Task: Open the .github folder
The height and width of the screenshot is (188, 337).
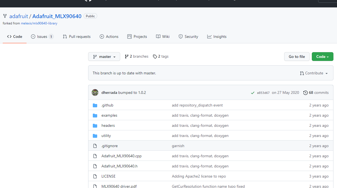Action: 107,105
